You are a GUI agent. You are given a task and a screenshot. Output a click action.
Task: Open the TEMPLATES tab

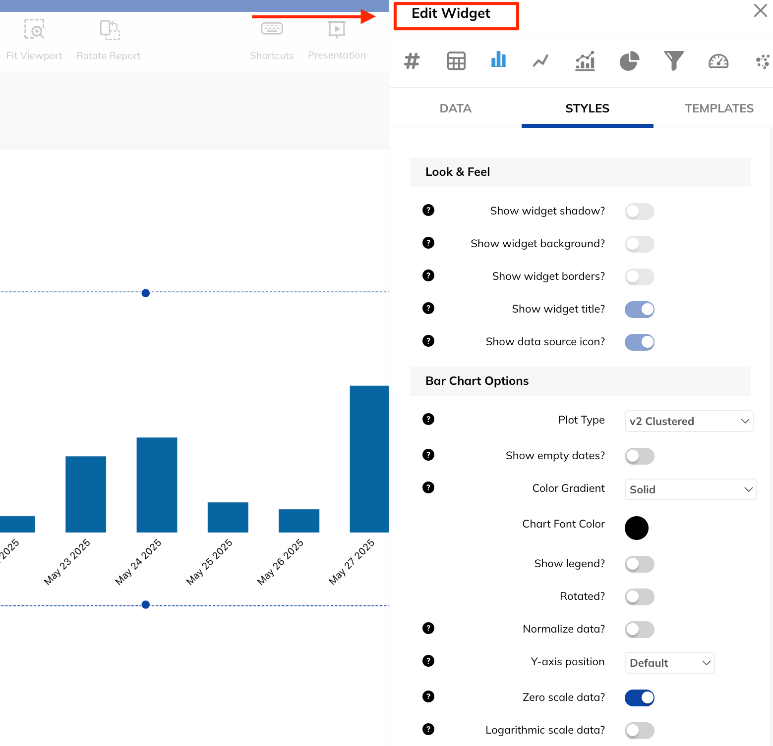tap(719, 108)
